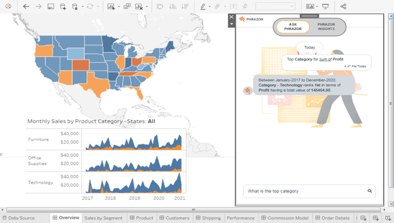Switch to the Ask Phrazor toggle
Screen dimensions: 394x223
[293, 26]
